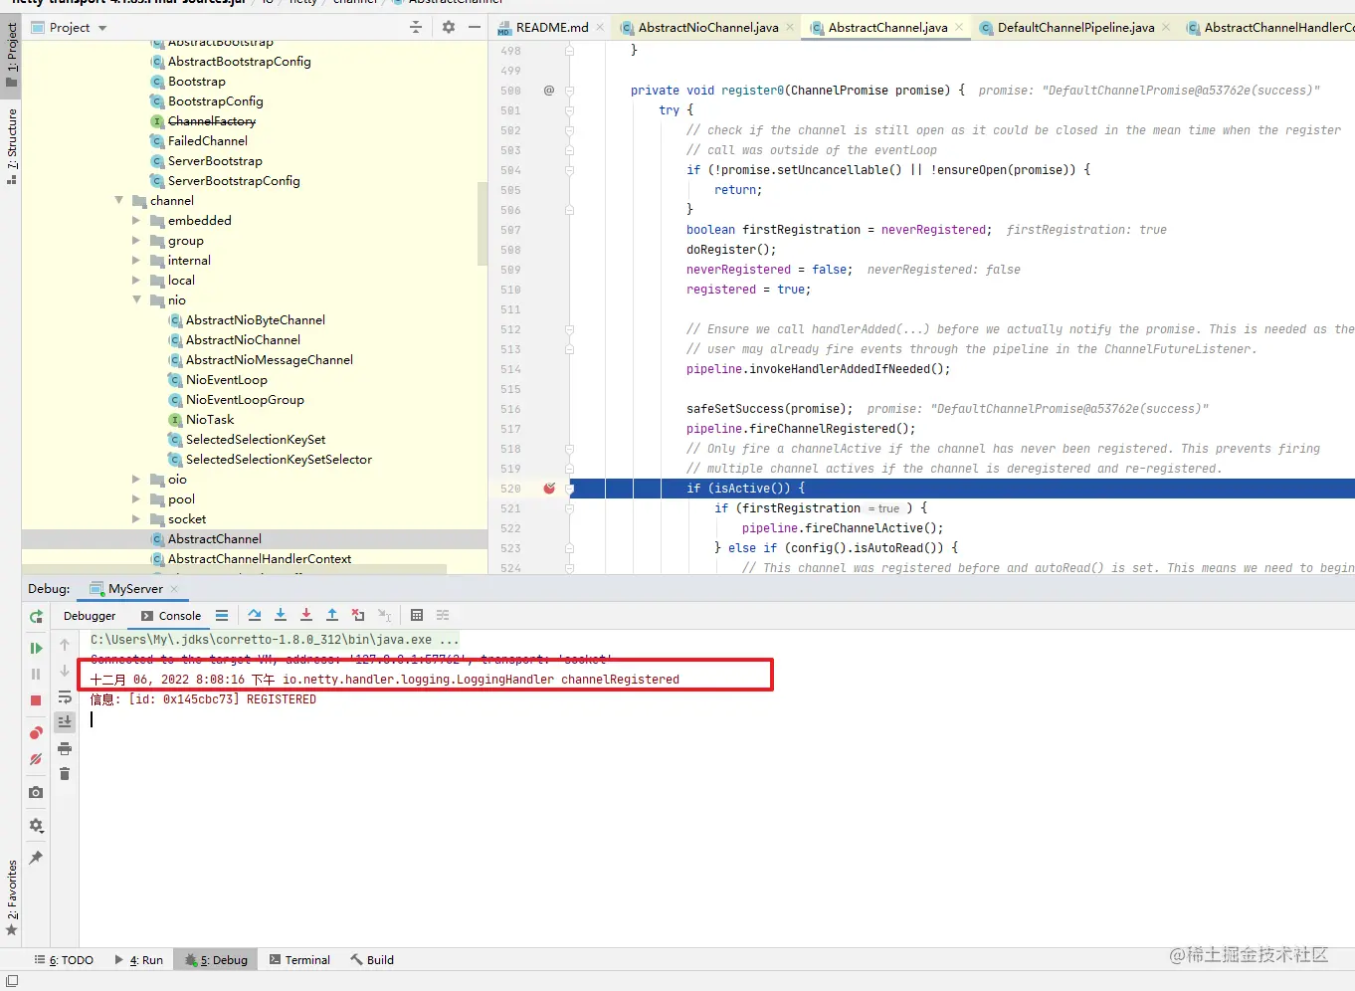Image resolution: width=1355 pixels, height=991 pixels.
Task: Toggle tool windows quick access button
Action: pos(12,981)
